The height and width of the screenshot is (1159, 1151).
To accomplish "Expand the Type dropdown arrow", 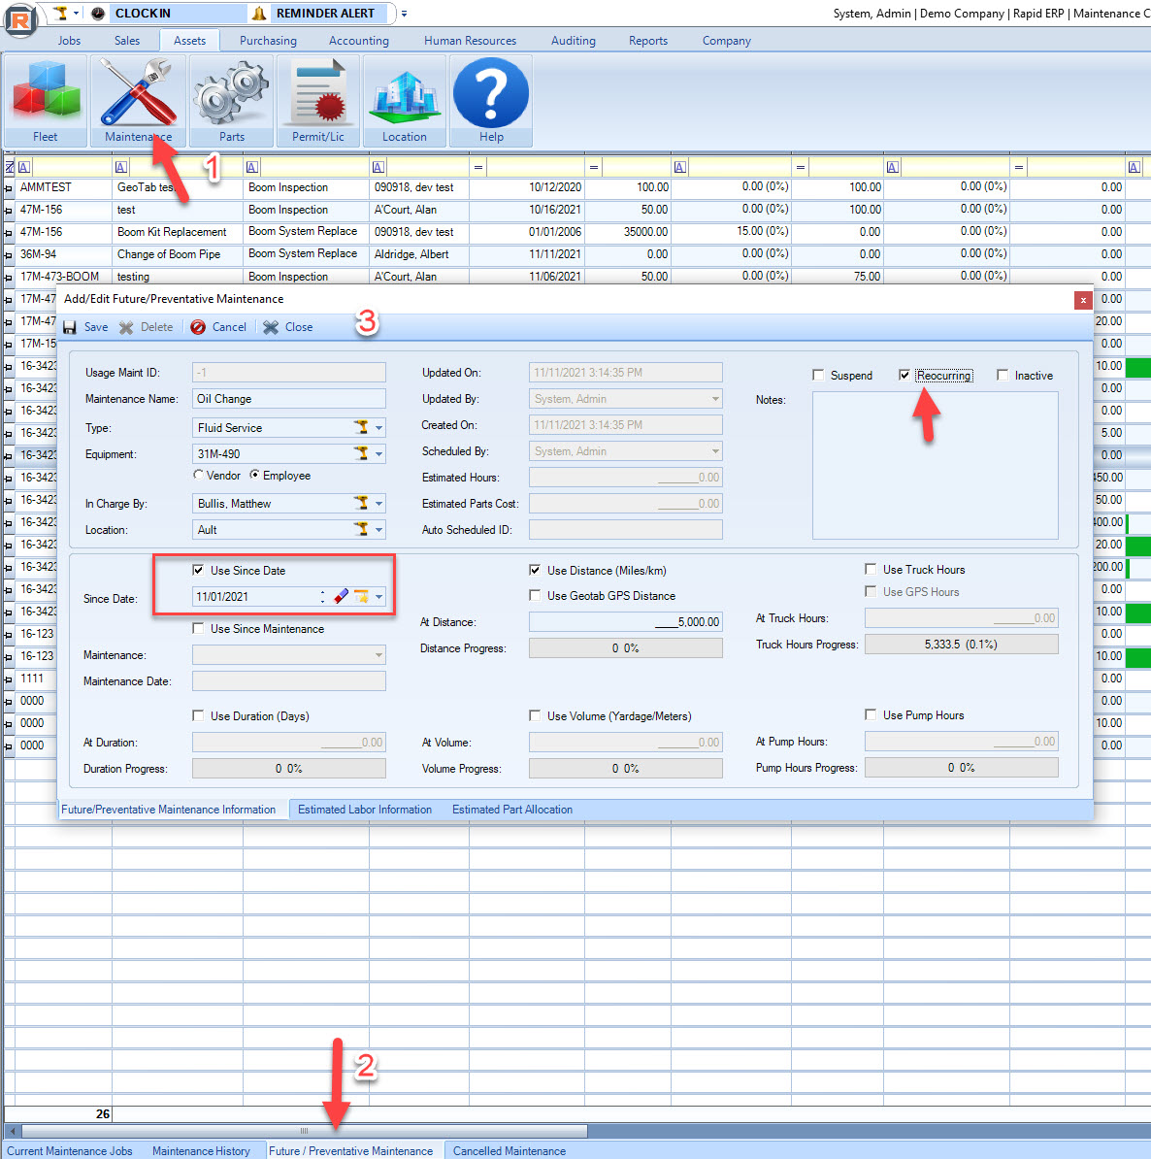I will (378, 428).
